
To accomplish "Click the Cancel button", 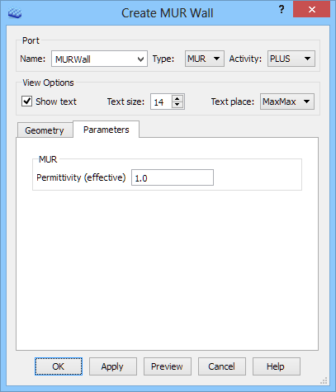I will [221, 366].
